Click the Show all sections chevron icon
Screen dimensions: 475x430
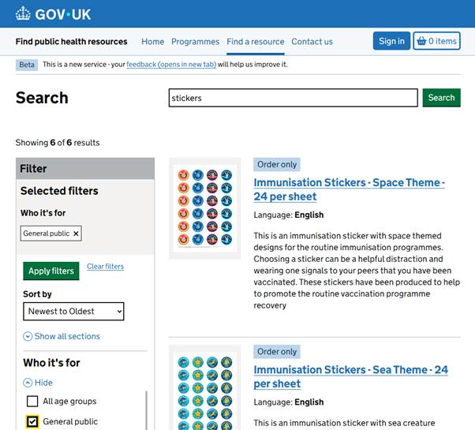[28, 337]
